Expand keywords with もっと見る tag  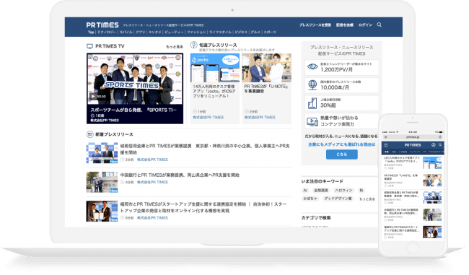367,199
